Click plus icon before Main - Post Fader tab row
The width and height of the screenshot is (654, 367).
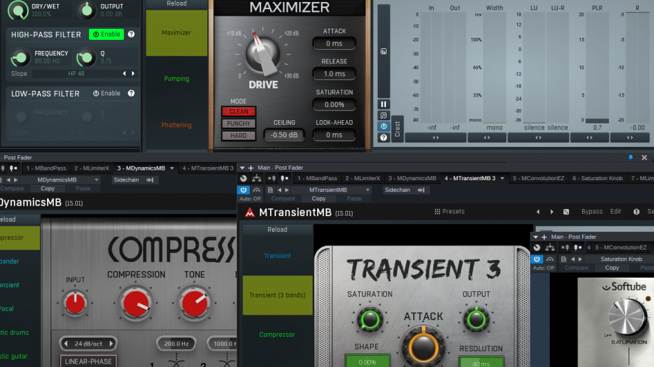click(250, 168)
